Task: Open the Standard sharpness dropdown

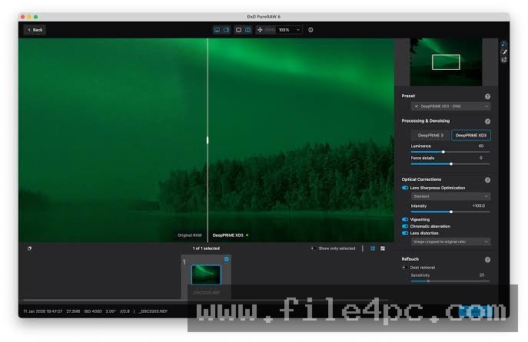Action: [x=450, y=196]
